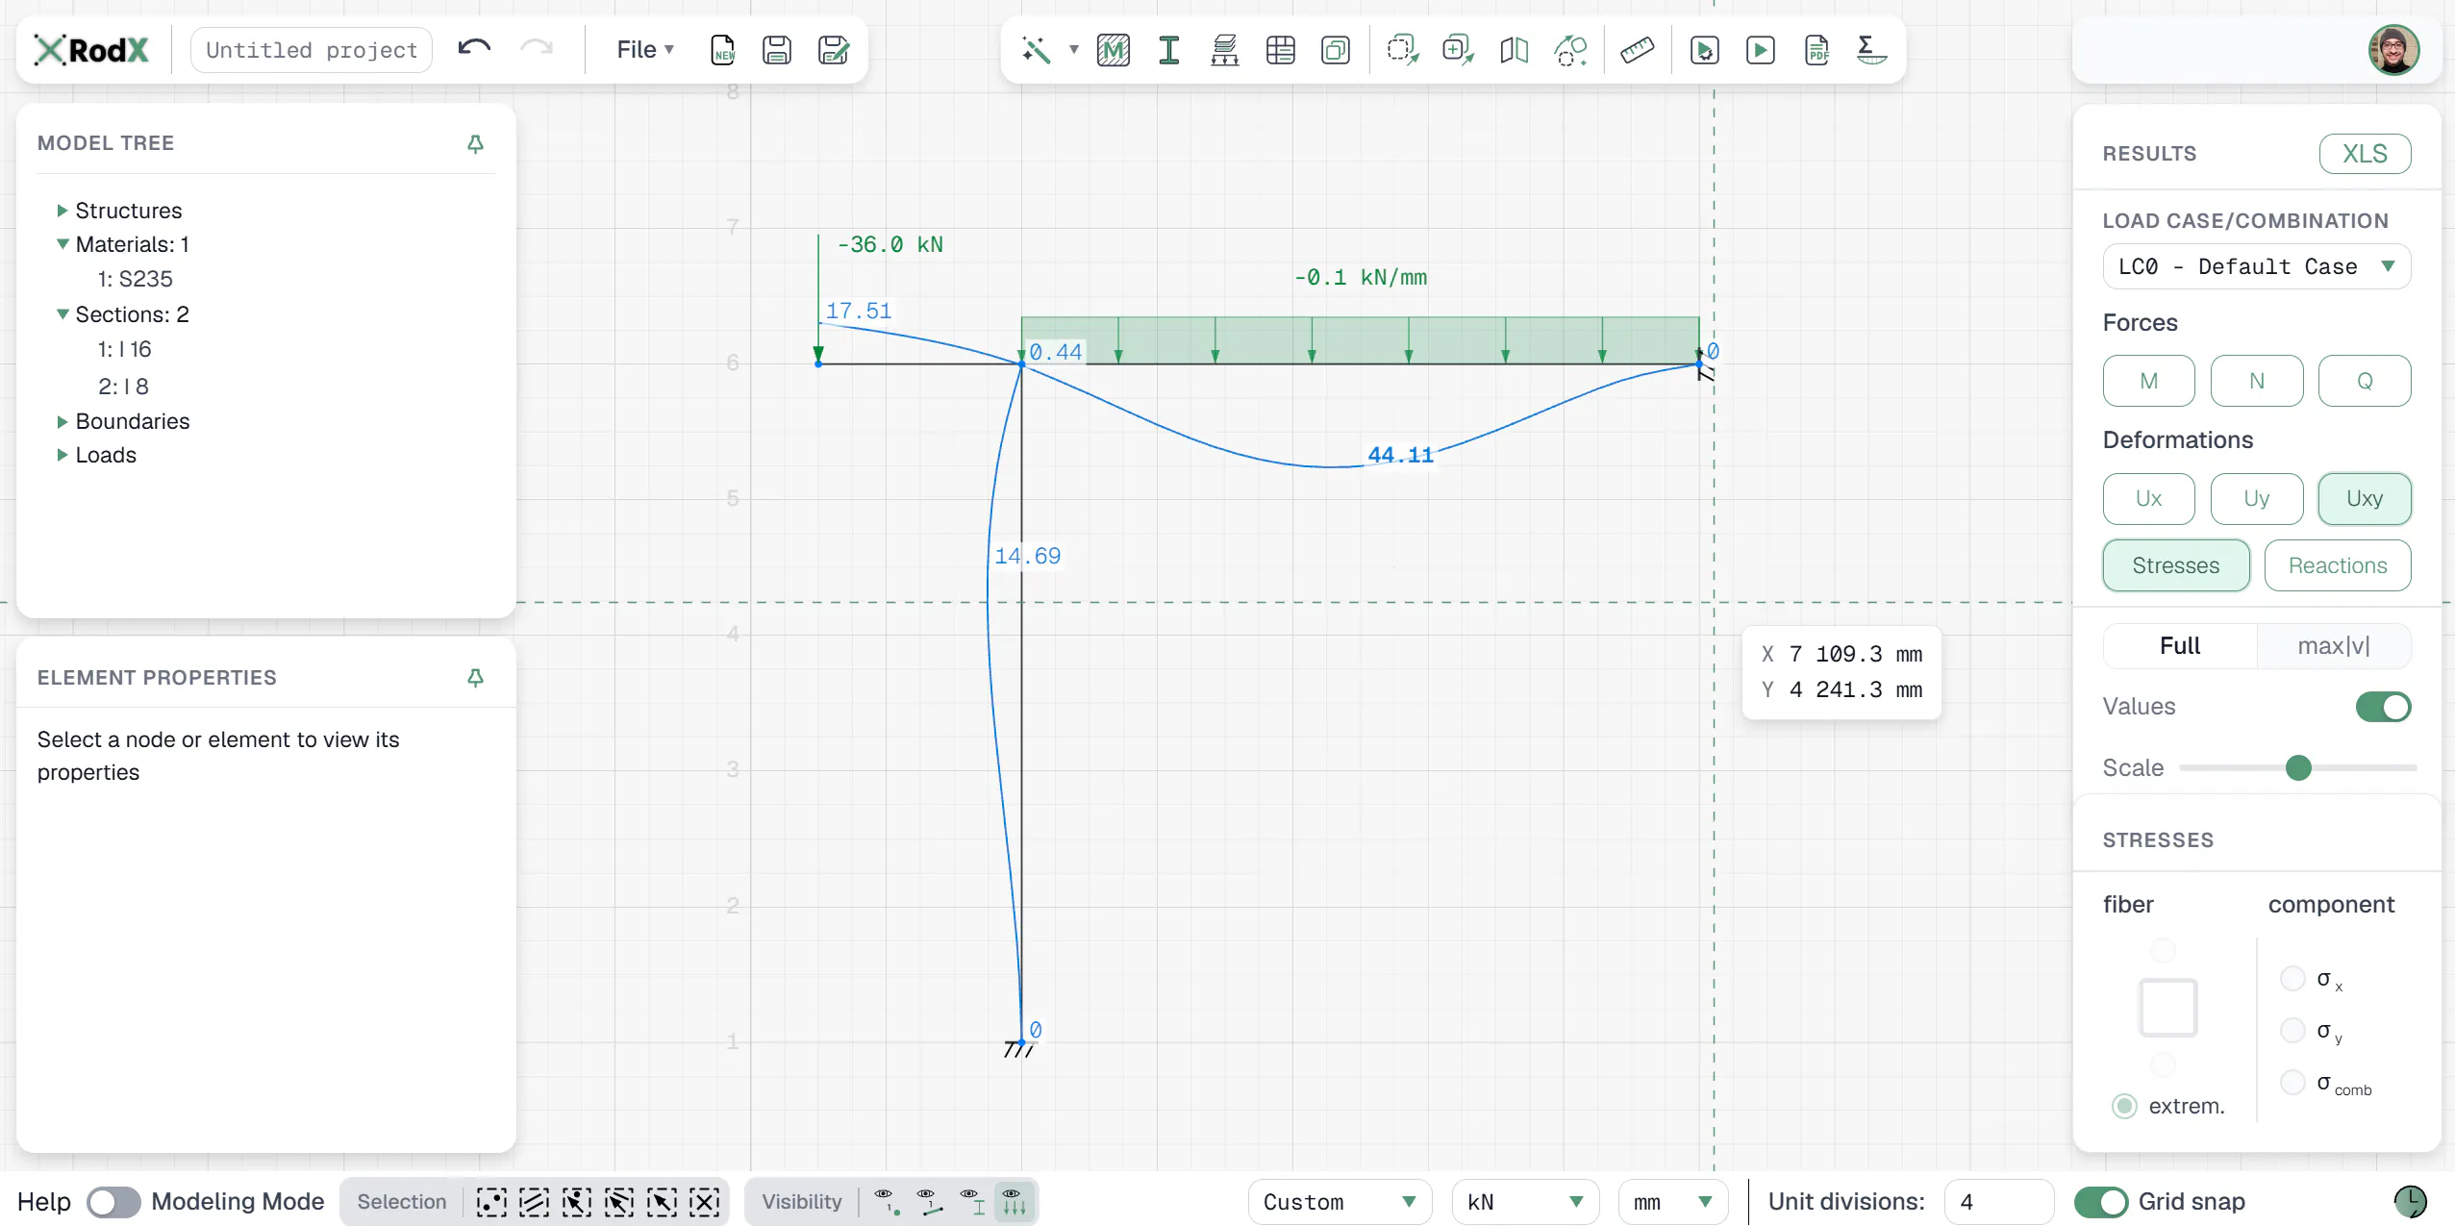Click the new file icon
The height and width of the screenshot is (1226, 2455).
[722, 50]
